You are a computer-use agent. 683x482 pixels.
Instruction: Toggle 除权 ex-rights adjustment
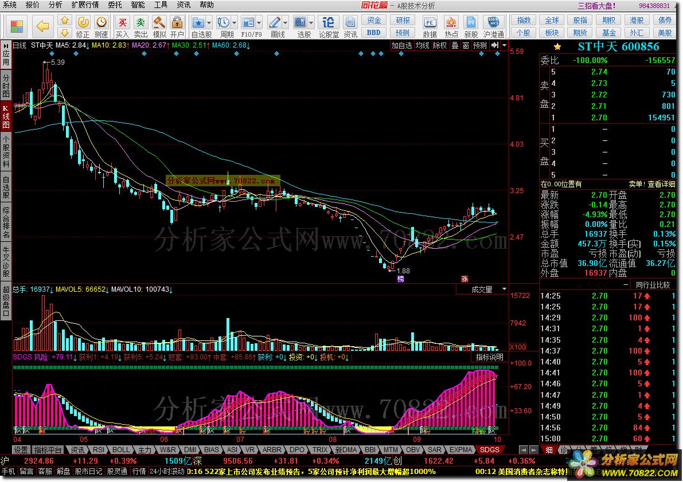click(440, 45)
